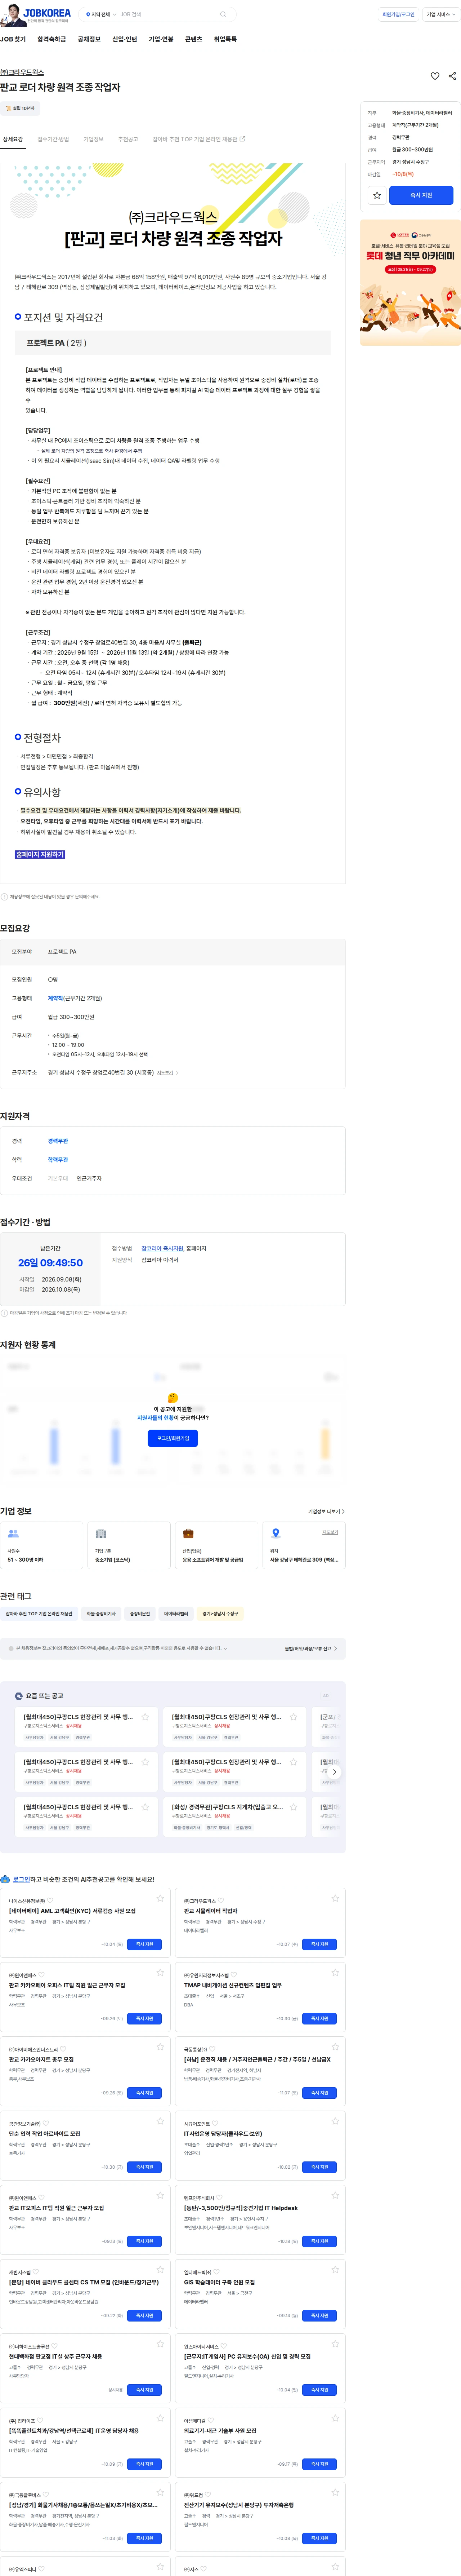Apply instantly to 단순 입력 작업 아르바이트 job
This screenshot has height=2576, width=461.
(x=144, y=2167)
